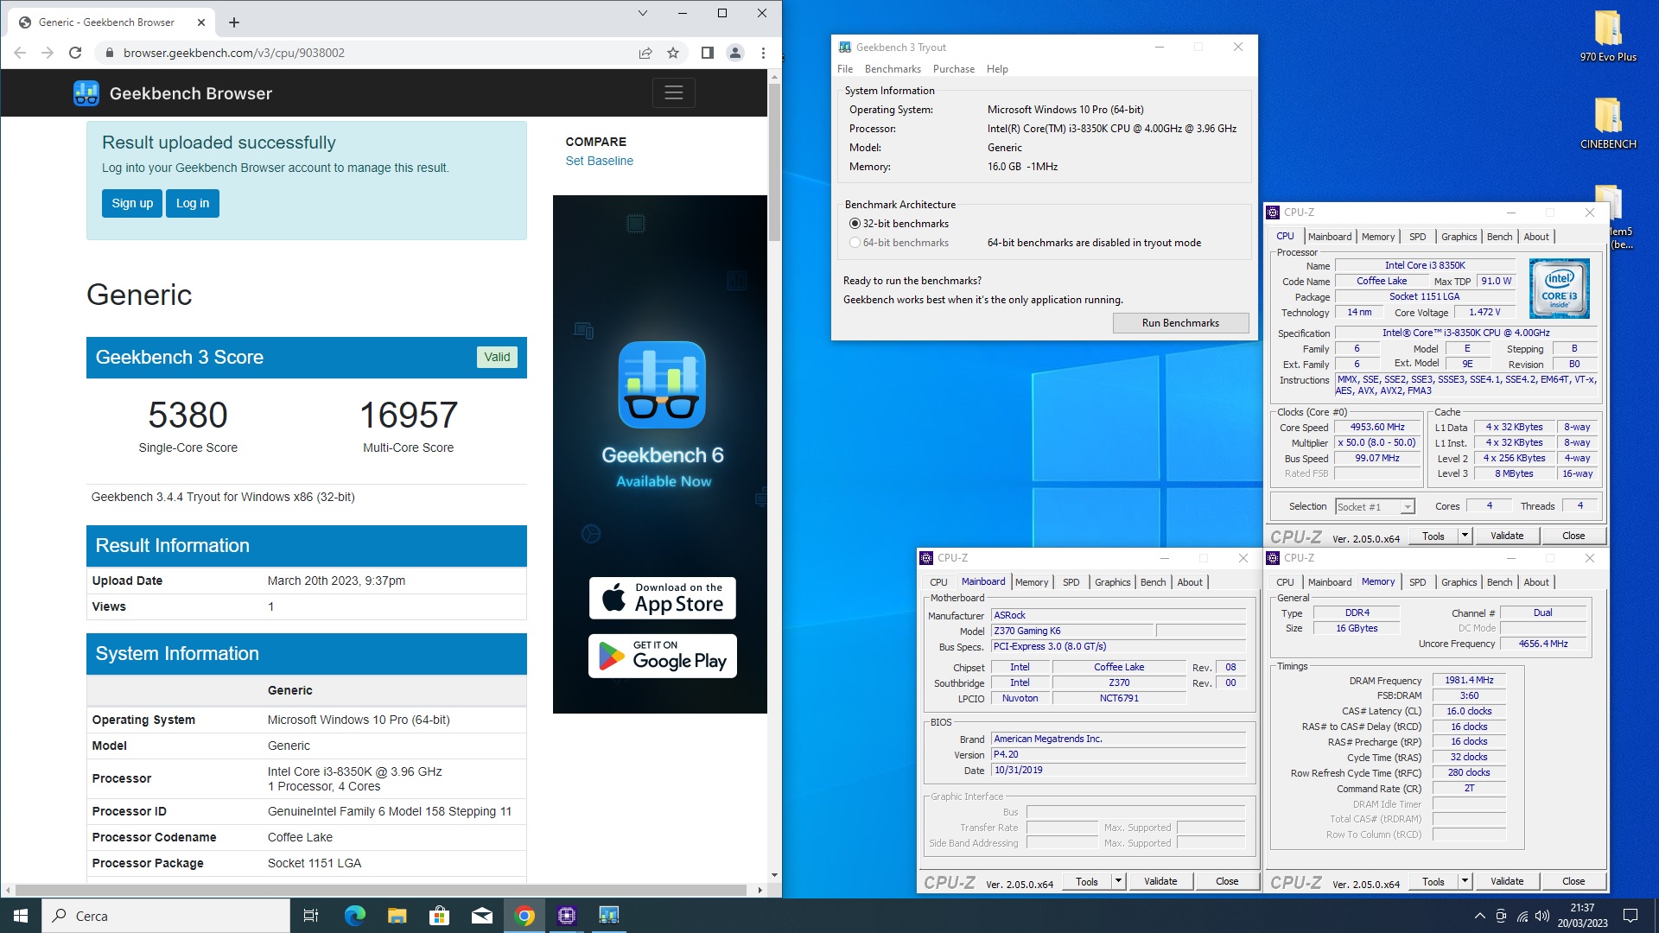
Task: Show hidden system tray icons
Action: point(1479,916)
